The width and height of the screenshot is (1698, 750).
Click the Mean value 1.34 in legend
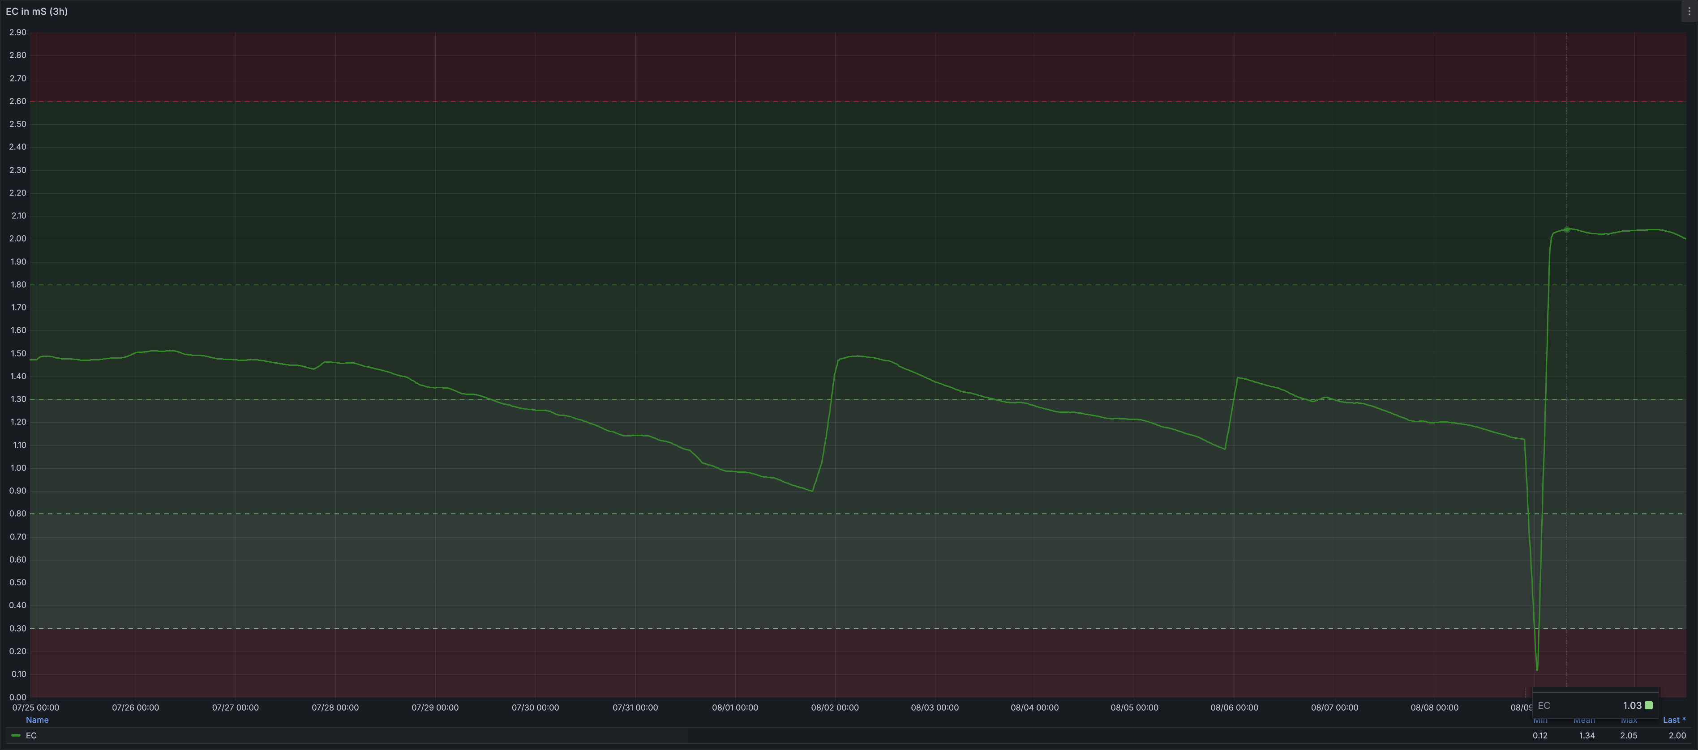coord(1587,736)
